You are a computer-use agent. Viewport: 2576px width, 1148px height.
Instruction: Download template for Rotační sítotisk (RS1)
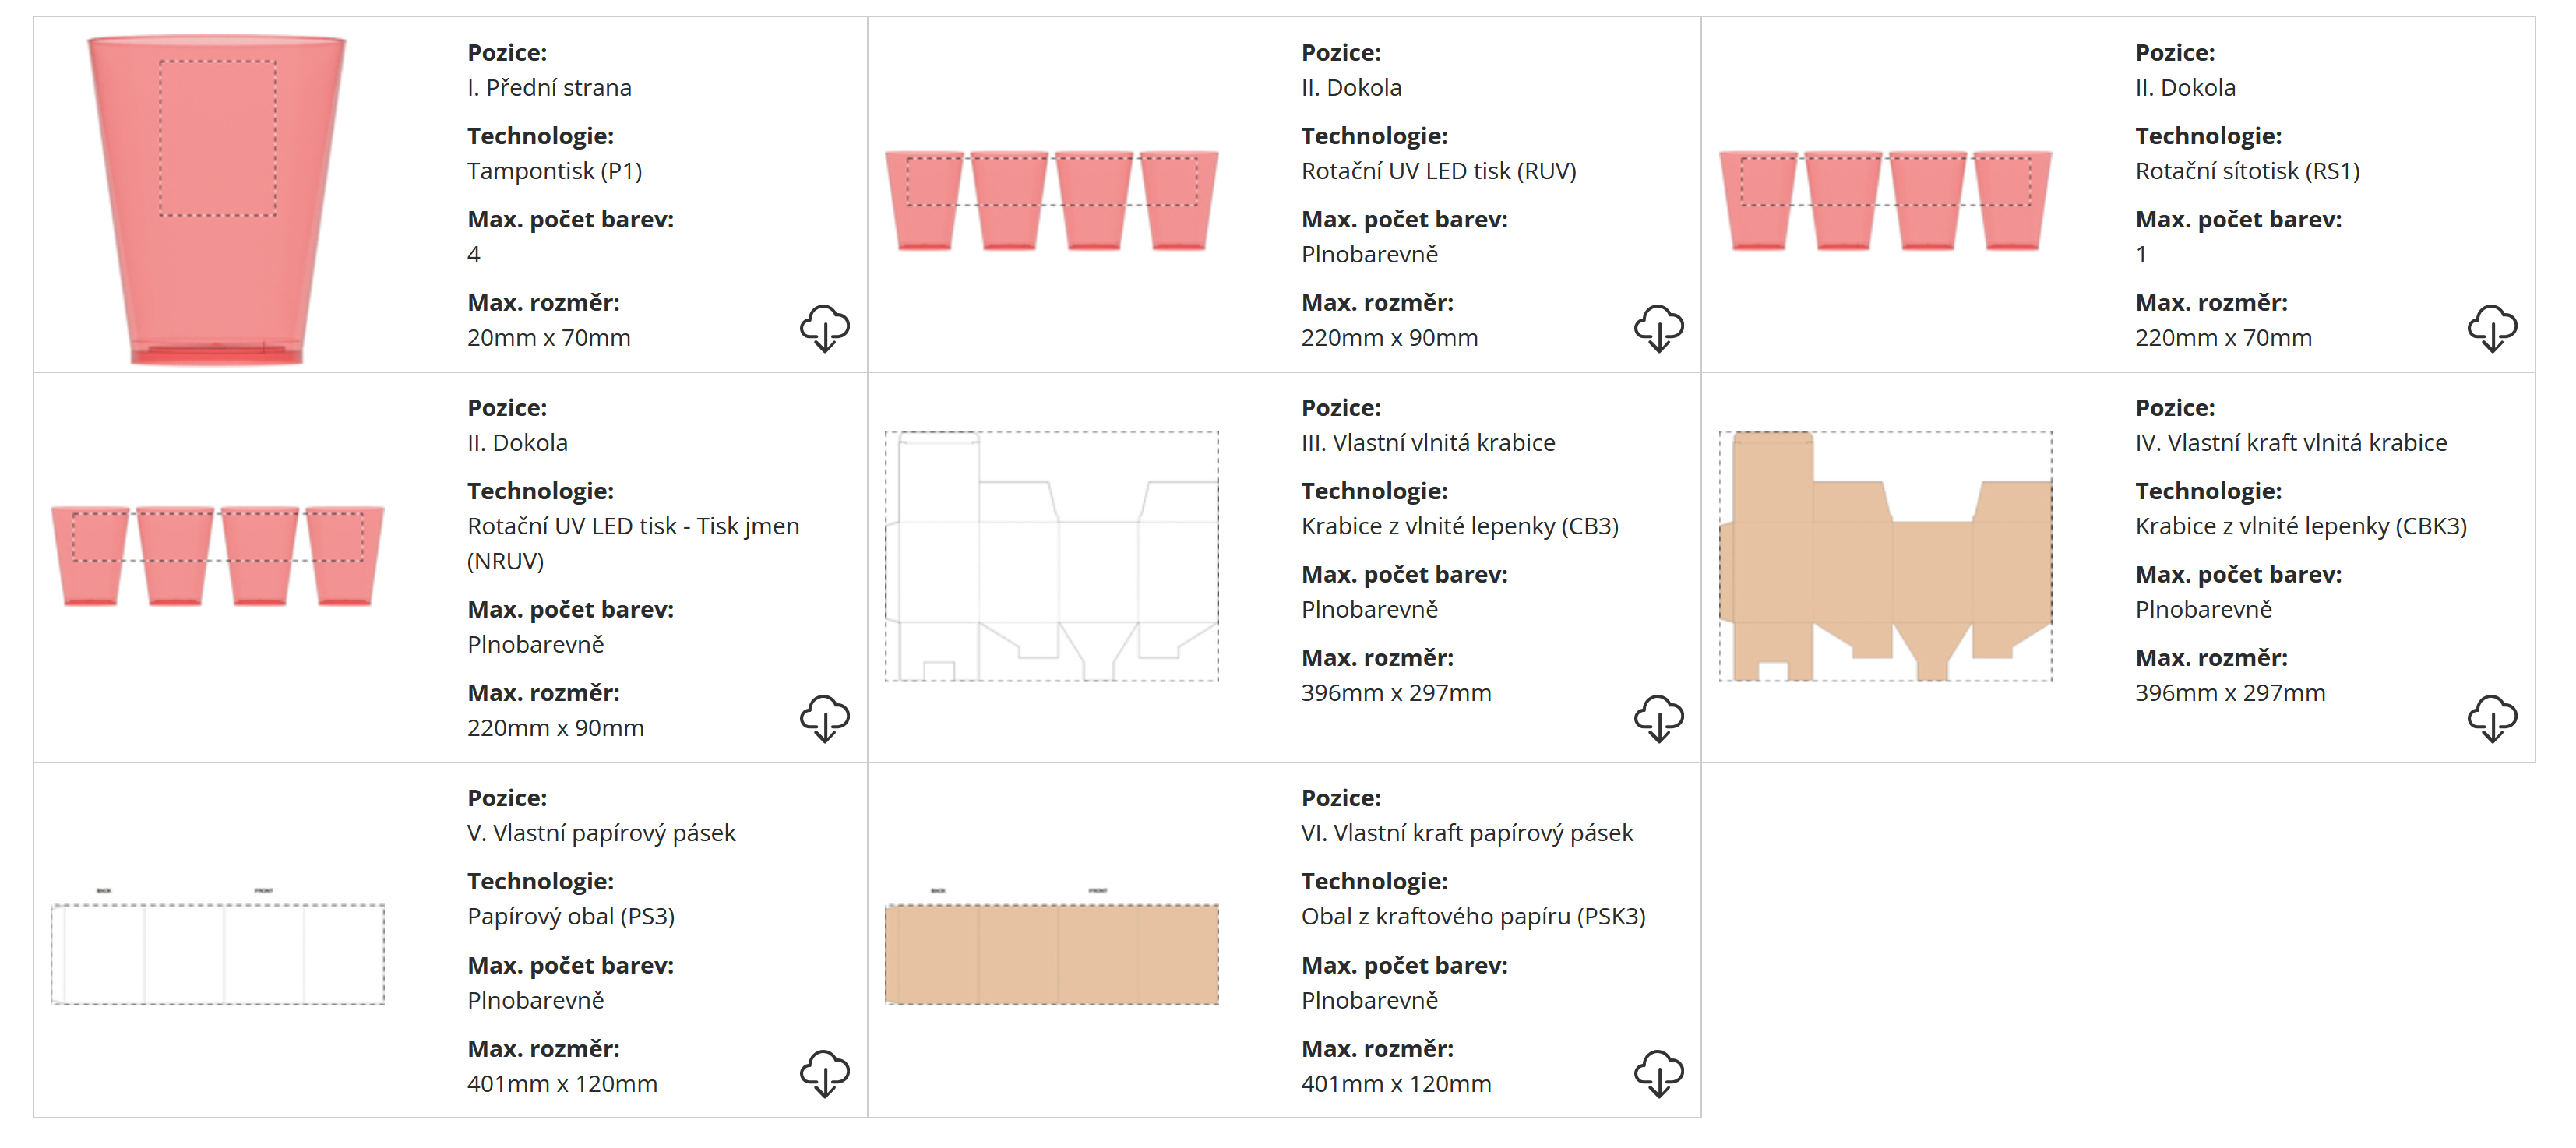click(x=2491, y=328)
